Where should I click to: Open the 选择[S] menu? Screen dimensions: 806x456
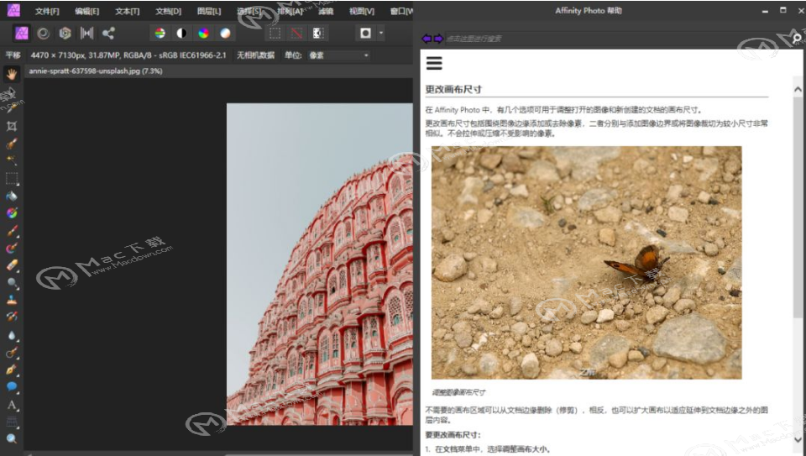249,11
